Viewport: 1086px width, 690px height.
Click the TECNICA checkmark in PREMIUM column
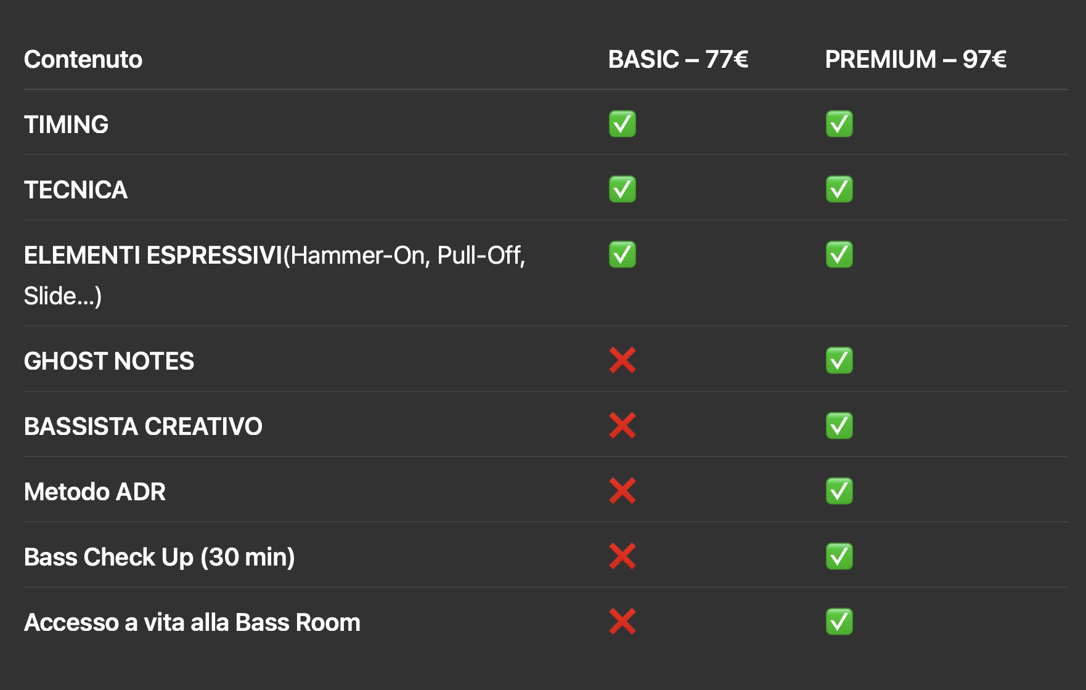[x=839, y=189]
